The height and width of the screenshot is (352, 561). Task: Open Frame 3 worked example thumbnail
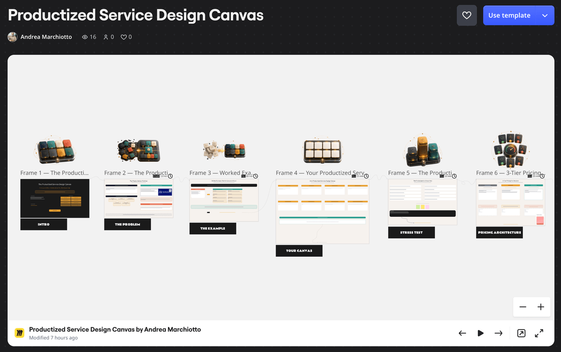coord(224,200)
